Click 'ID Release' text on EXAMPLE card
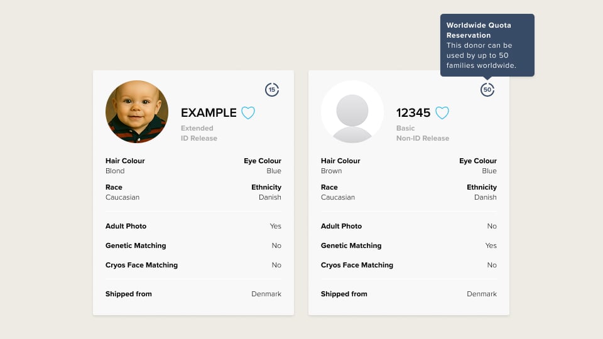603x339 pixels. pyautogui.click(x=199, y=138)
